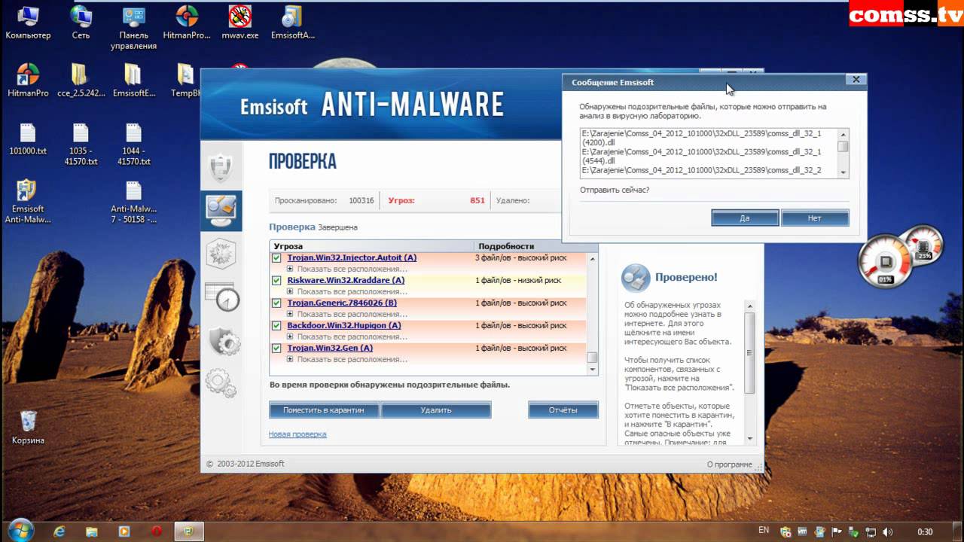This screenshot has width=964, height=542.
Task: Click the suspicious files list scrollbar in dialog
Action: coord(843,153)
